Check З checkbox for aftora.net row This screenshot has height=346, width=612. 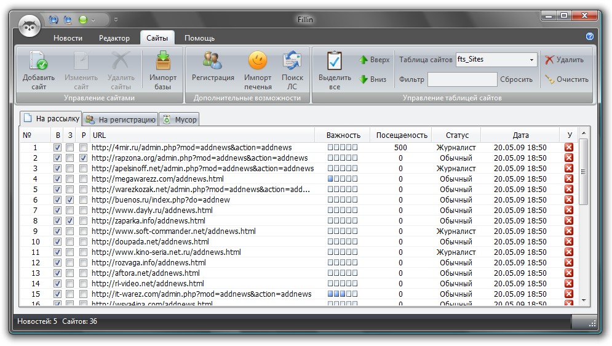(x=70, y=273)
